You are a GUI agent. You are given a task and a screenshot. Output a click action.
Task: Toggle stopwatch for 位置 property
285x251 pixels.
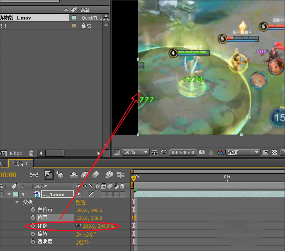coord(33,218)
